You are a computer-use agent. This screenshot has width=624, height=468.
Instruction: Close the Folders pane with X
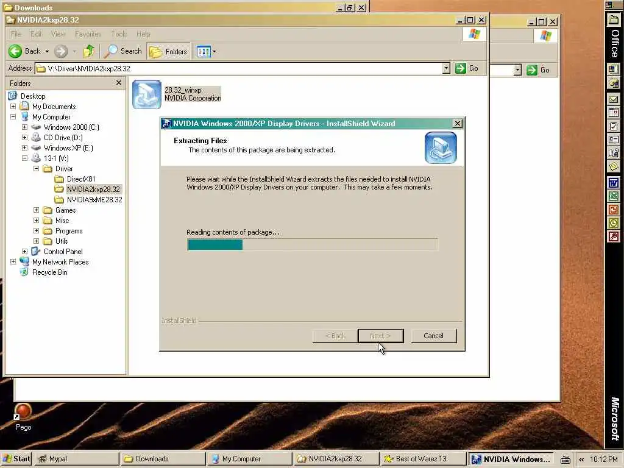pyautogui.click(x=119, y=83)
